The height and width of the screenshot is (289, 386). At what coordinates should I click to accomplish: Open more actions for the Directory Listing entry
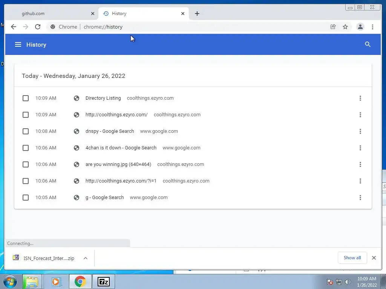[360, 98]
